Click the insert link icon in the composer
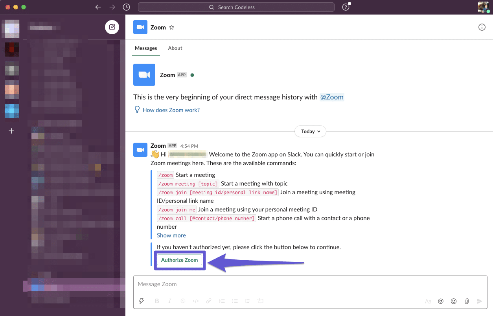The image size is (493, 316). coord(209,301)
